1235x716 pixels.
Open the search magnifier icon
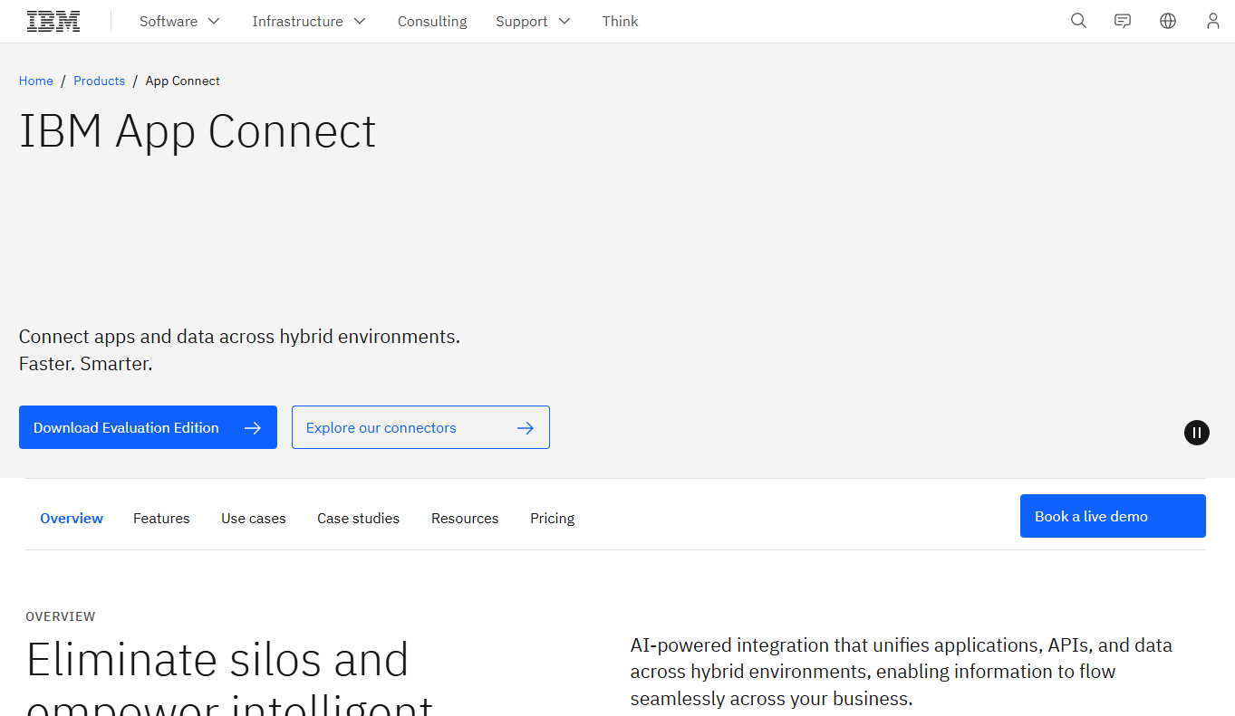[x=1078, y=21]
